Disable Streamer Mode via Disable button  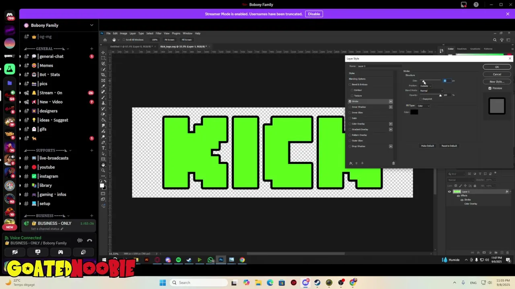314,14
